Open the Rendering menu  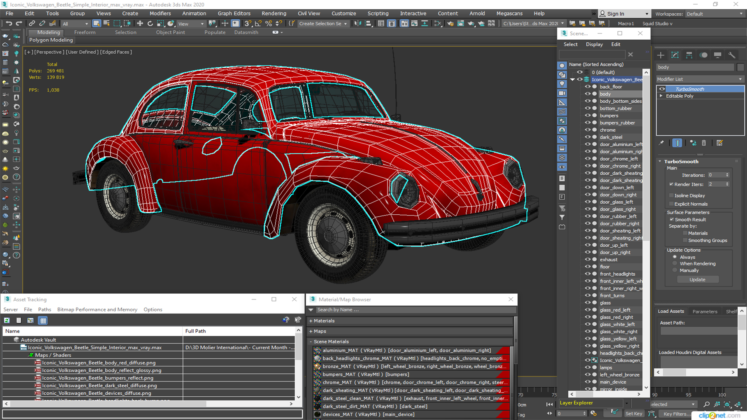274,14
